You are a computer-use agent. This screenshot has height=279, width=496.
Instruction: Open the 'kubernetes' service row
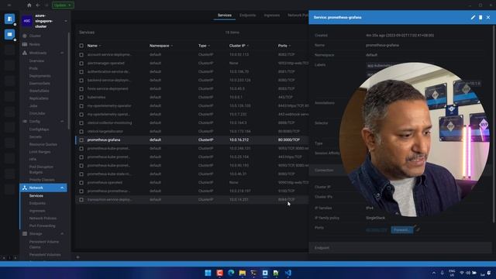point(192,98)
